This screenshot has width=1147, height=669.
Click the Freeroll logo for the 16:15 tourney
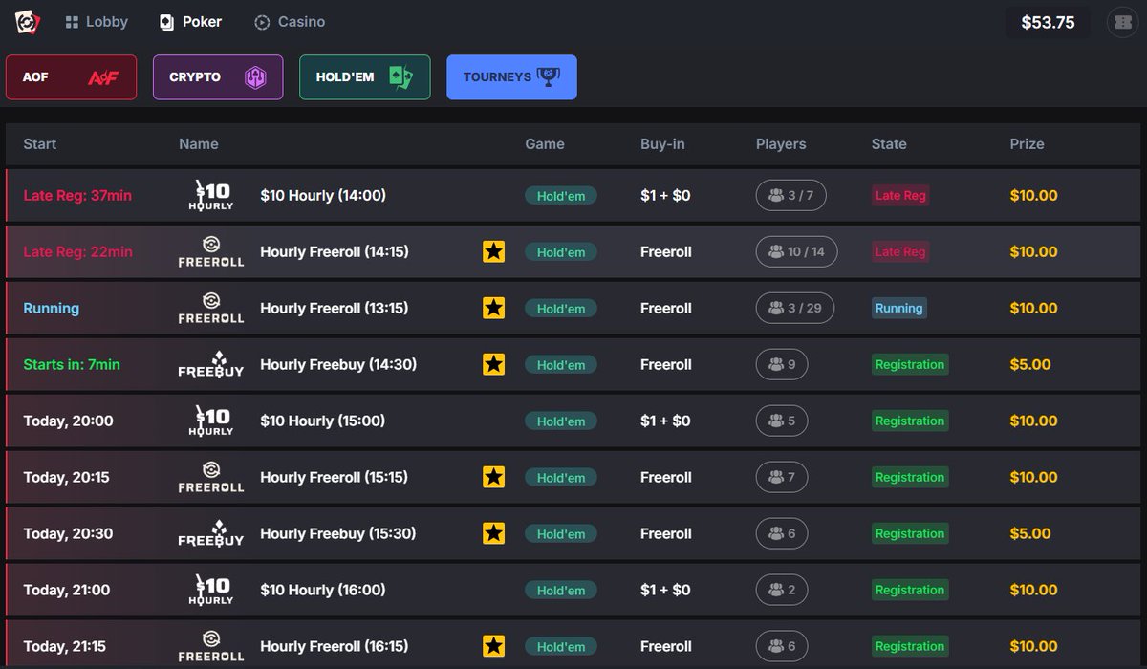click(211, 646)
